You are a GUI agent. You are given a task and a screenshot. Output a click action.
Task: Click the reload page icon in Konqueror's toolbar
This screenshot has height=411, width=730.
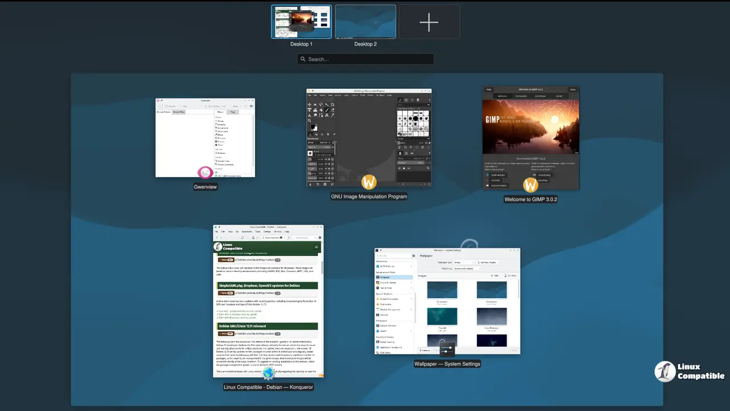pyautogui.click(x=242, y=238)
